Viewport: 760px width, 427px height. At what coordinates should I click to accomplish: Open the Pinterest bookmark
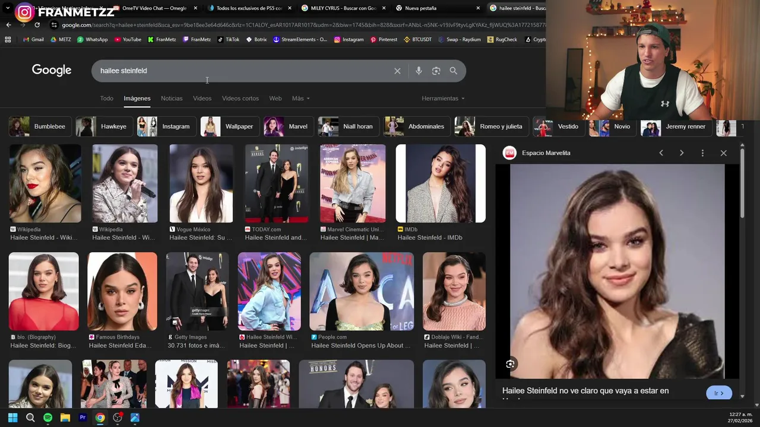[384, 40]
